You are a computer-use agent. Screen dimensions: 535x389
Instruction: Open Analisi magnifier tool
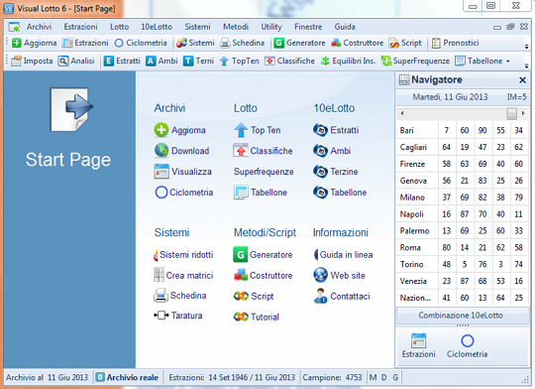tap(76, 61)
